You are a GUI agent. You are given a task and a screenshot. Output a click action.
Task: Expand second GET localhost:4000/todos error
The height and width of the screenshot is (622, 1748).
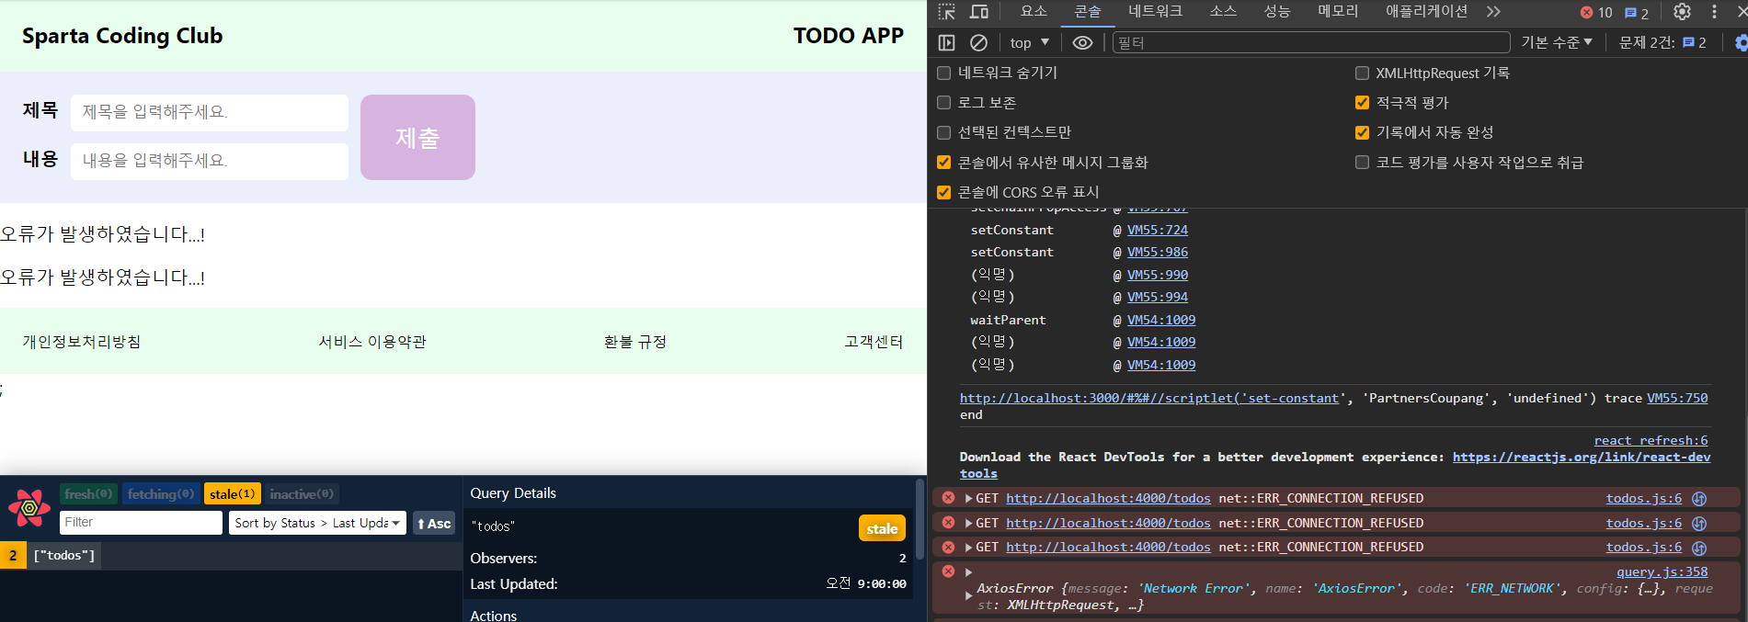(968, 523)
